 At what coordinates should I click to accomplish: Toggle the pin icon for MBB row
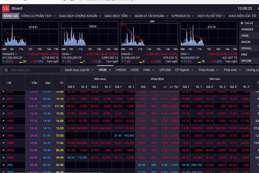tap(3, 143)
